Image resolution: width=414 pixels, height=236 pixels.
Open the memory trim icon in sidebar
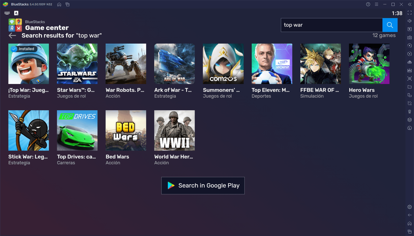410,62
